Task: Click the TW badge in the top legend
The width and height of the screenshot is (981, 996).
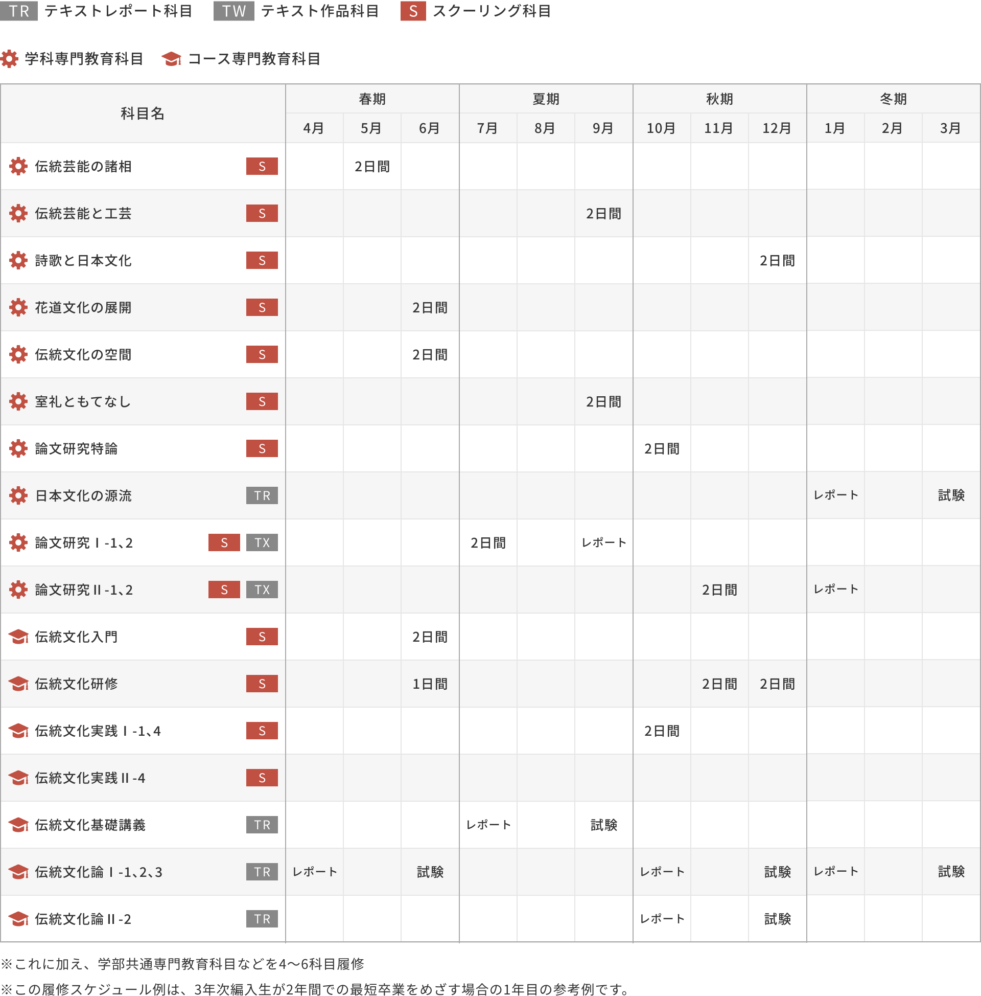Action: (234, 11)
